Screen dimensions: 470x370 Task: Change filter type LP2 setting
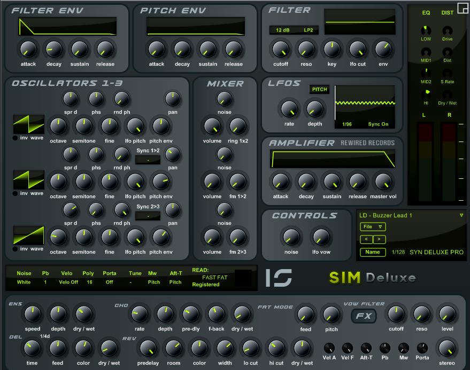[x=308, y=30]
